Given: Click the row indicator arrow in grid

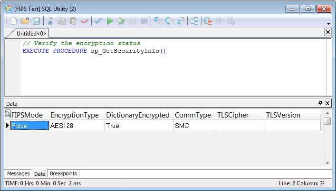Looking at the screenshot, I should [8, 126].
